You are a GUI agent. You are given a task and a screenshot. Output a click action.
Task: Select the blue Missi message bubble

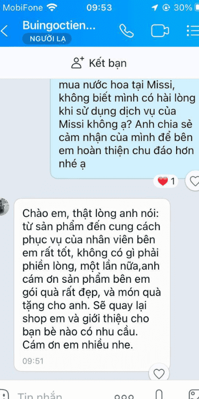pyautogui.click(x=125, y=128)
